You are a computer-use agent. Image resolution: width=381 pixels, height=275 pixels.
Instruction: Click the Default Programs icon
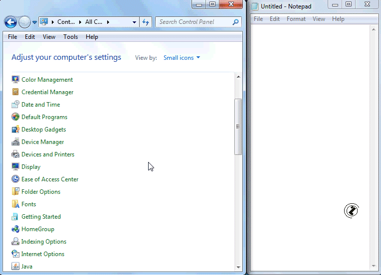15,117
